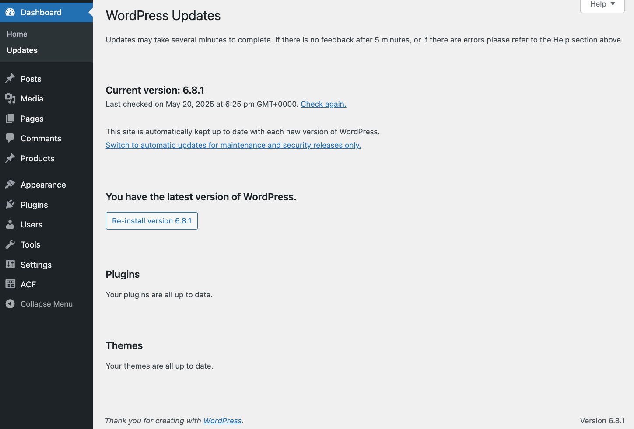The height and width of the screenshot is (429, 634).
Task: Click the Plugins plug icon
Action: (10, 205)
